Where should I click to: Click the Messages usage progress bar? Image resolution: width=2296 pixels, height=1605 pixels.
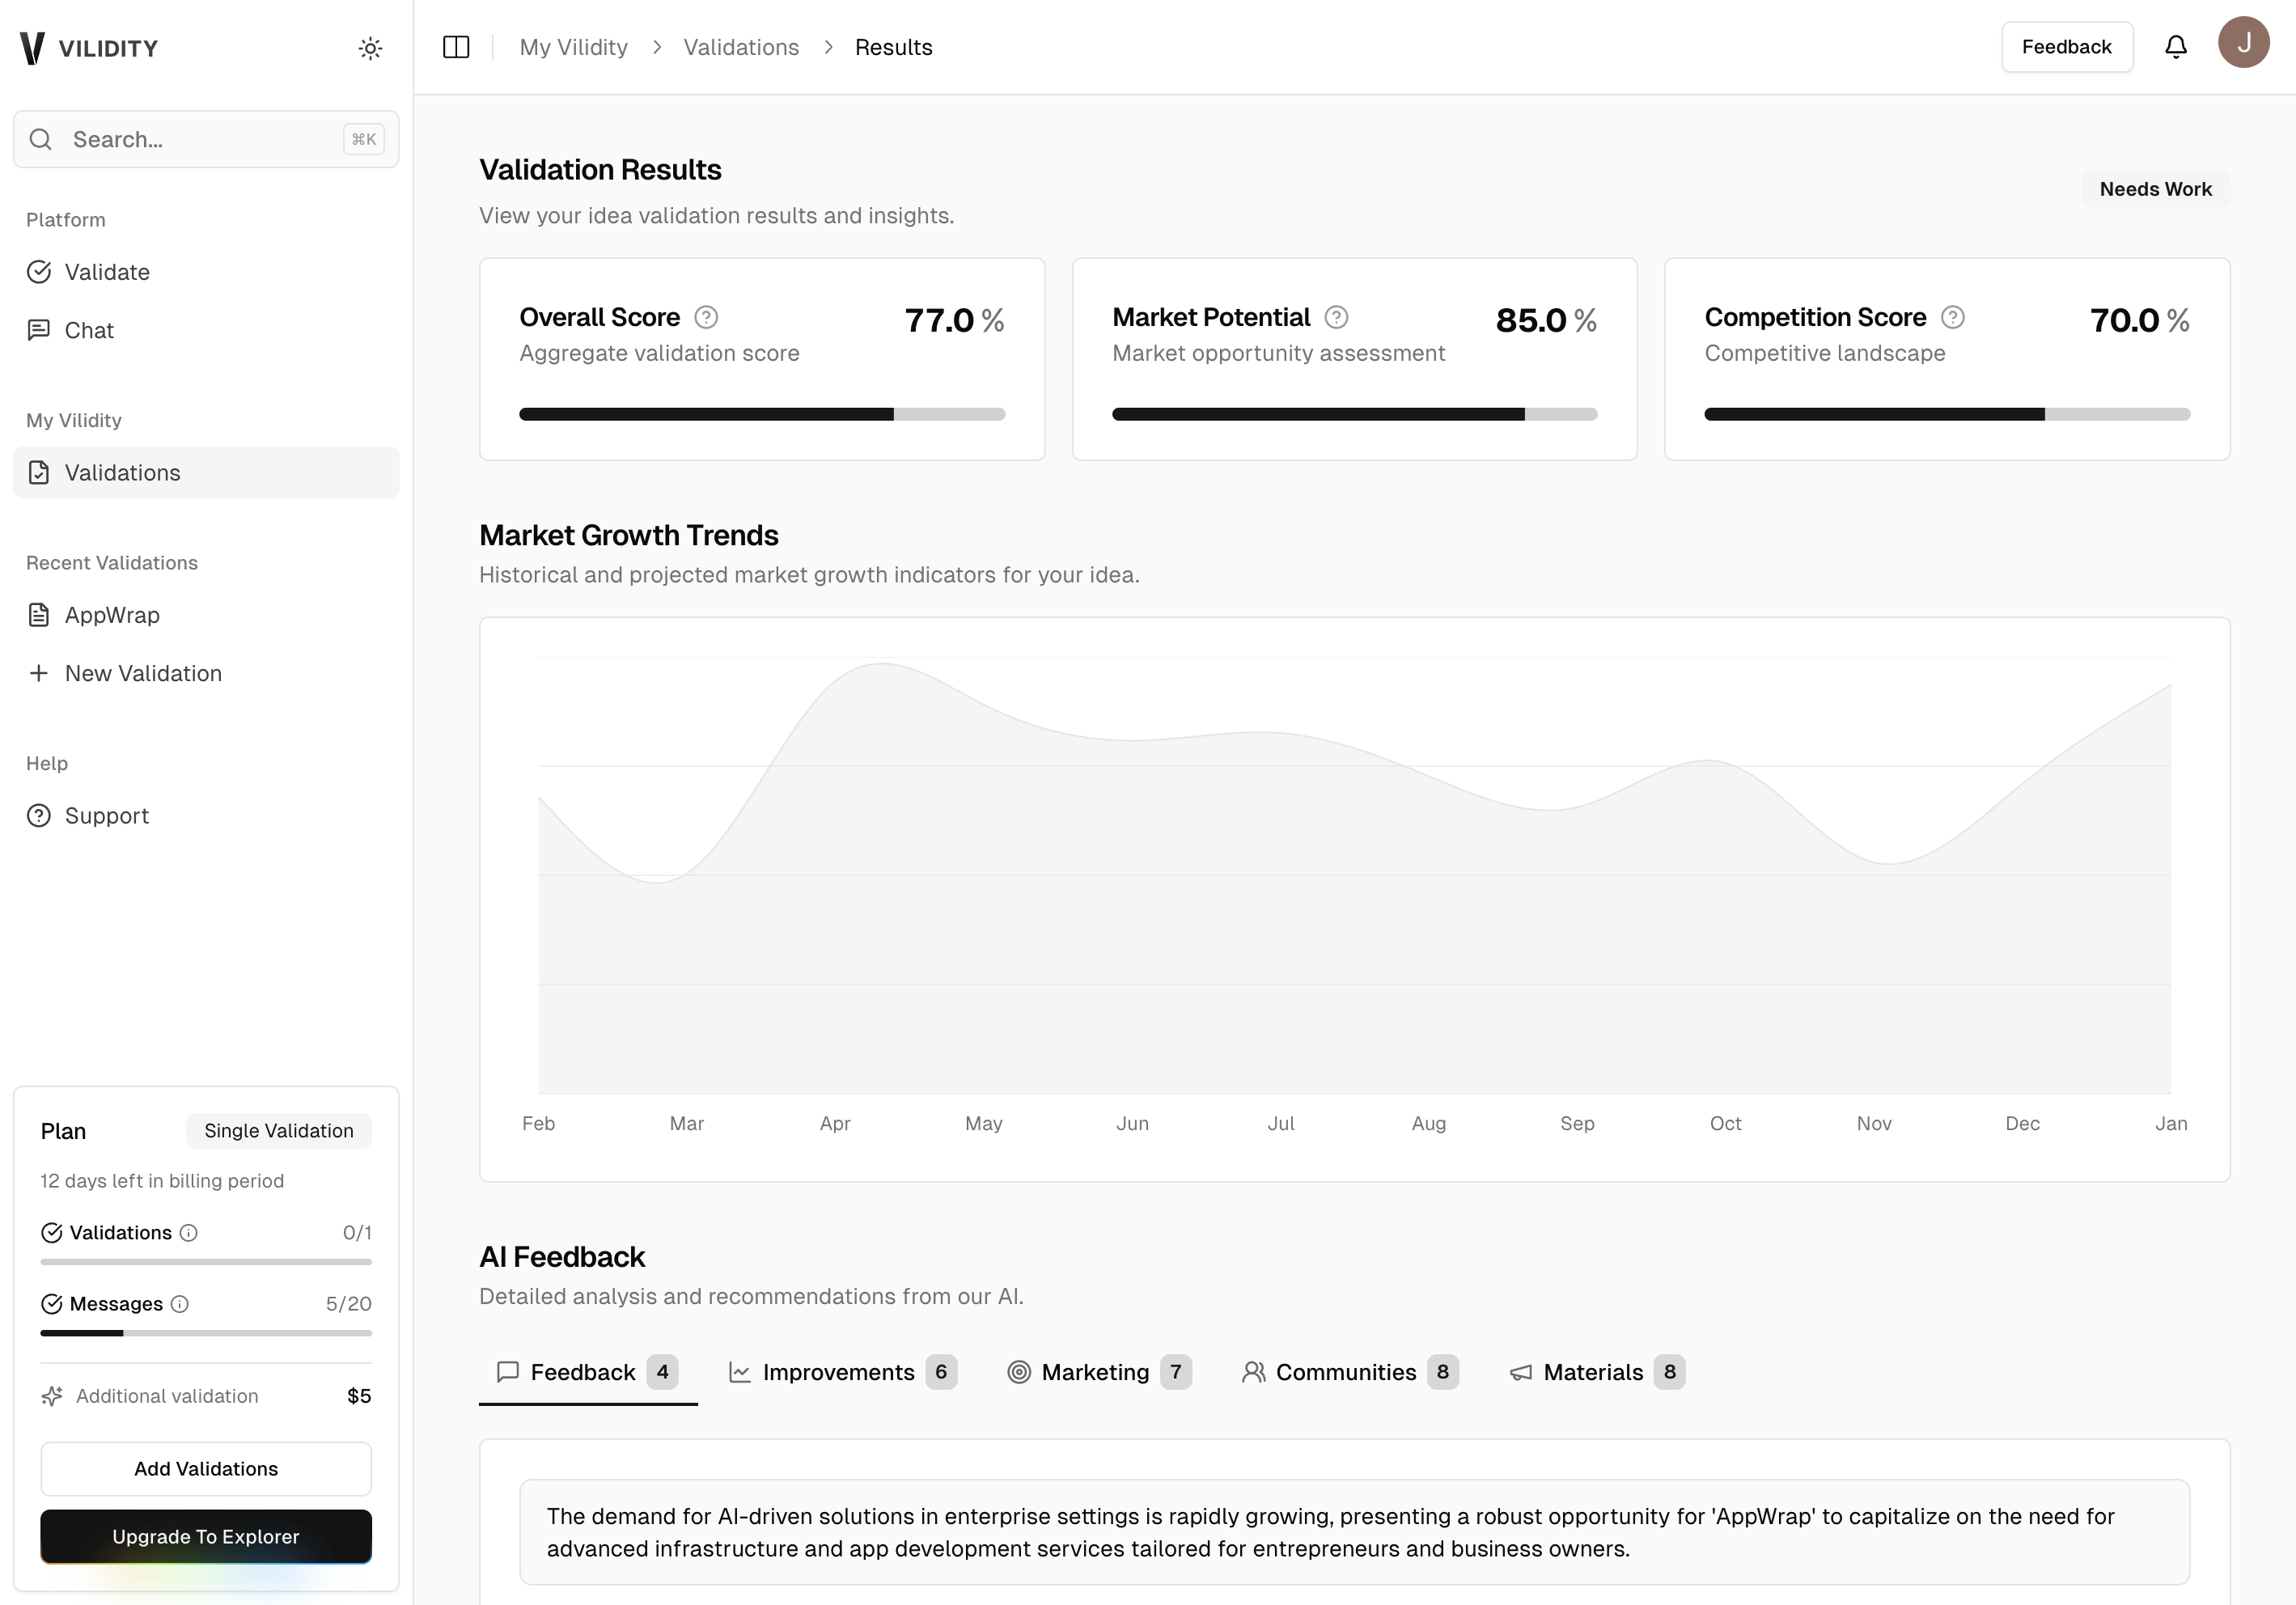pyautogui.click(x=205, y=1332)
